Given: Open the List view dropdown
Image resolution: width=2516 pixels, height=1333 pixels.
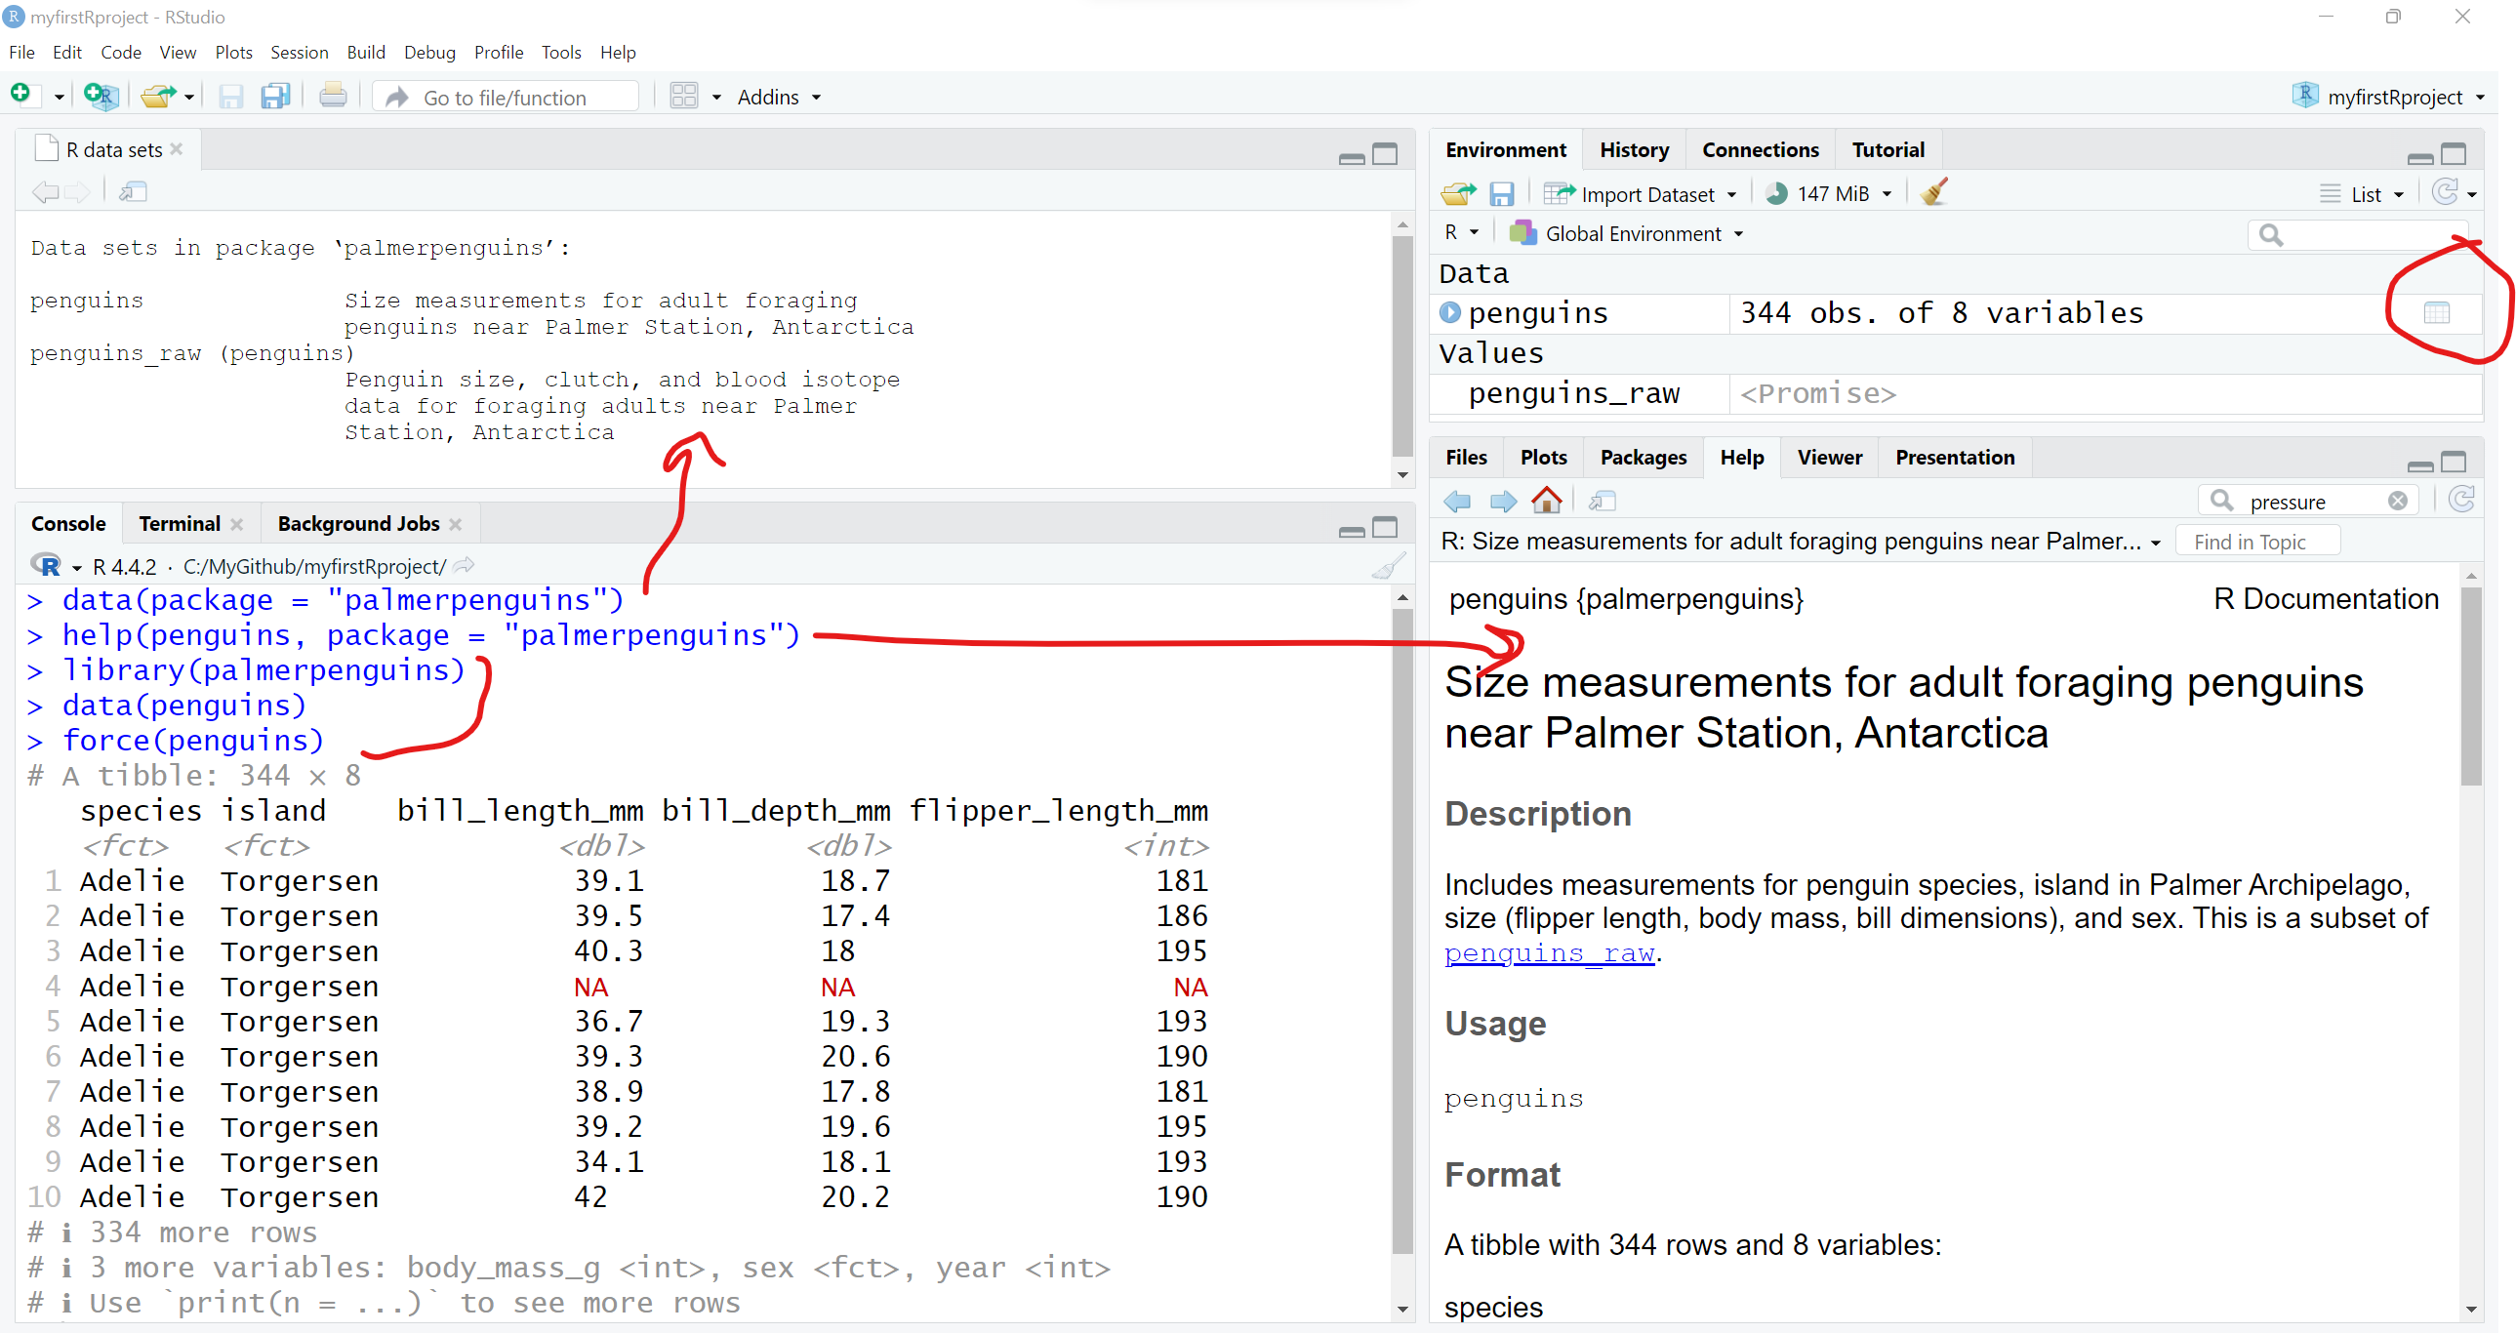Looking at the screenshot, I should (2362, 193).
